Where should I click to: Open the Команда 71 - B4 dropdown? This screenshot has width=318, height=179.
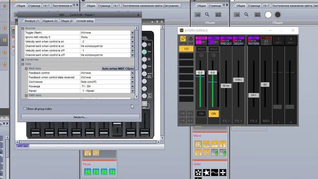(x=133, y=87)
